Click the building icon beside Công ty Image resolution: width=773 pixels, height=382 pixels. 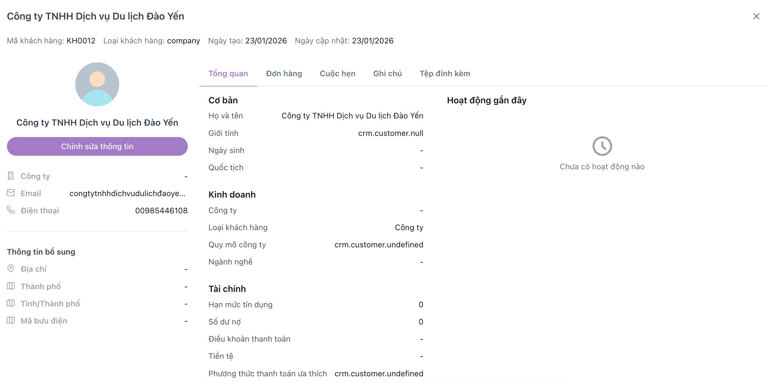(x=11, y=176)
